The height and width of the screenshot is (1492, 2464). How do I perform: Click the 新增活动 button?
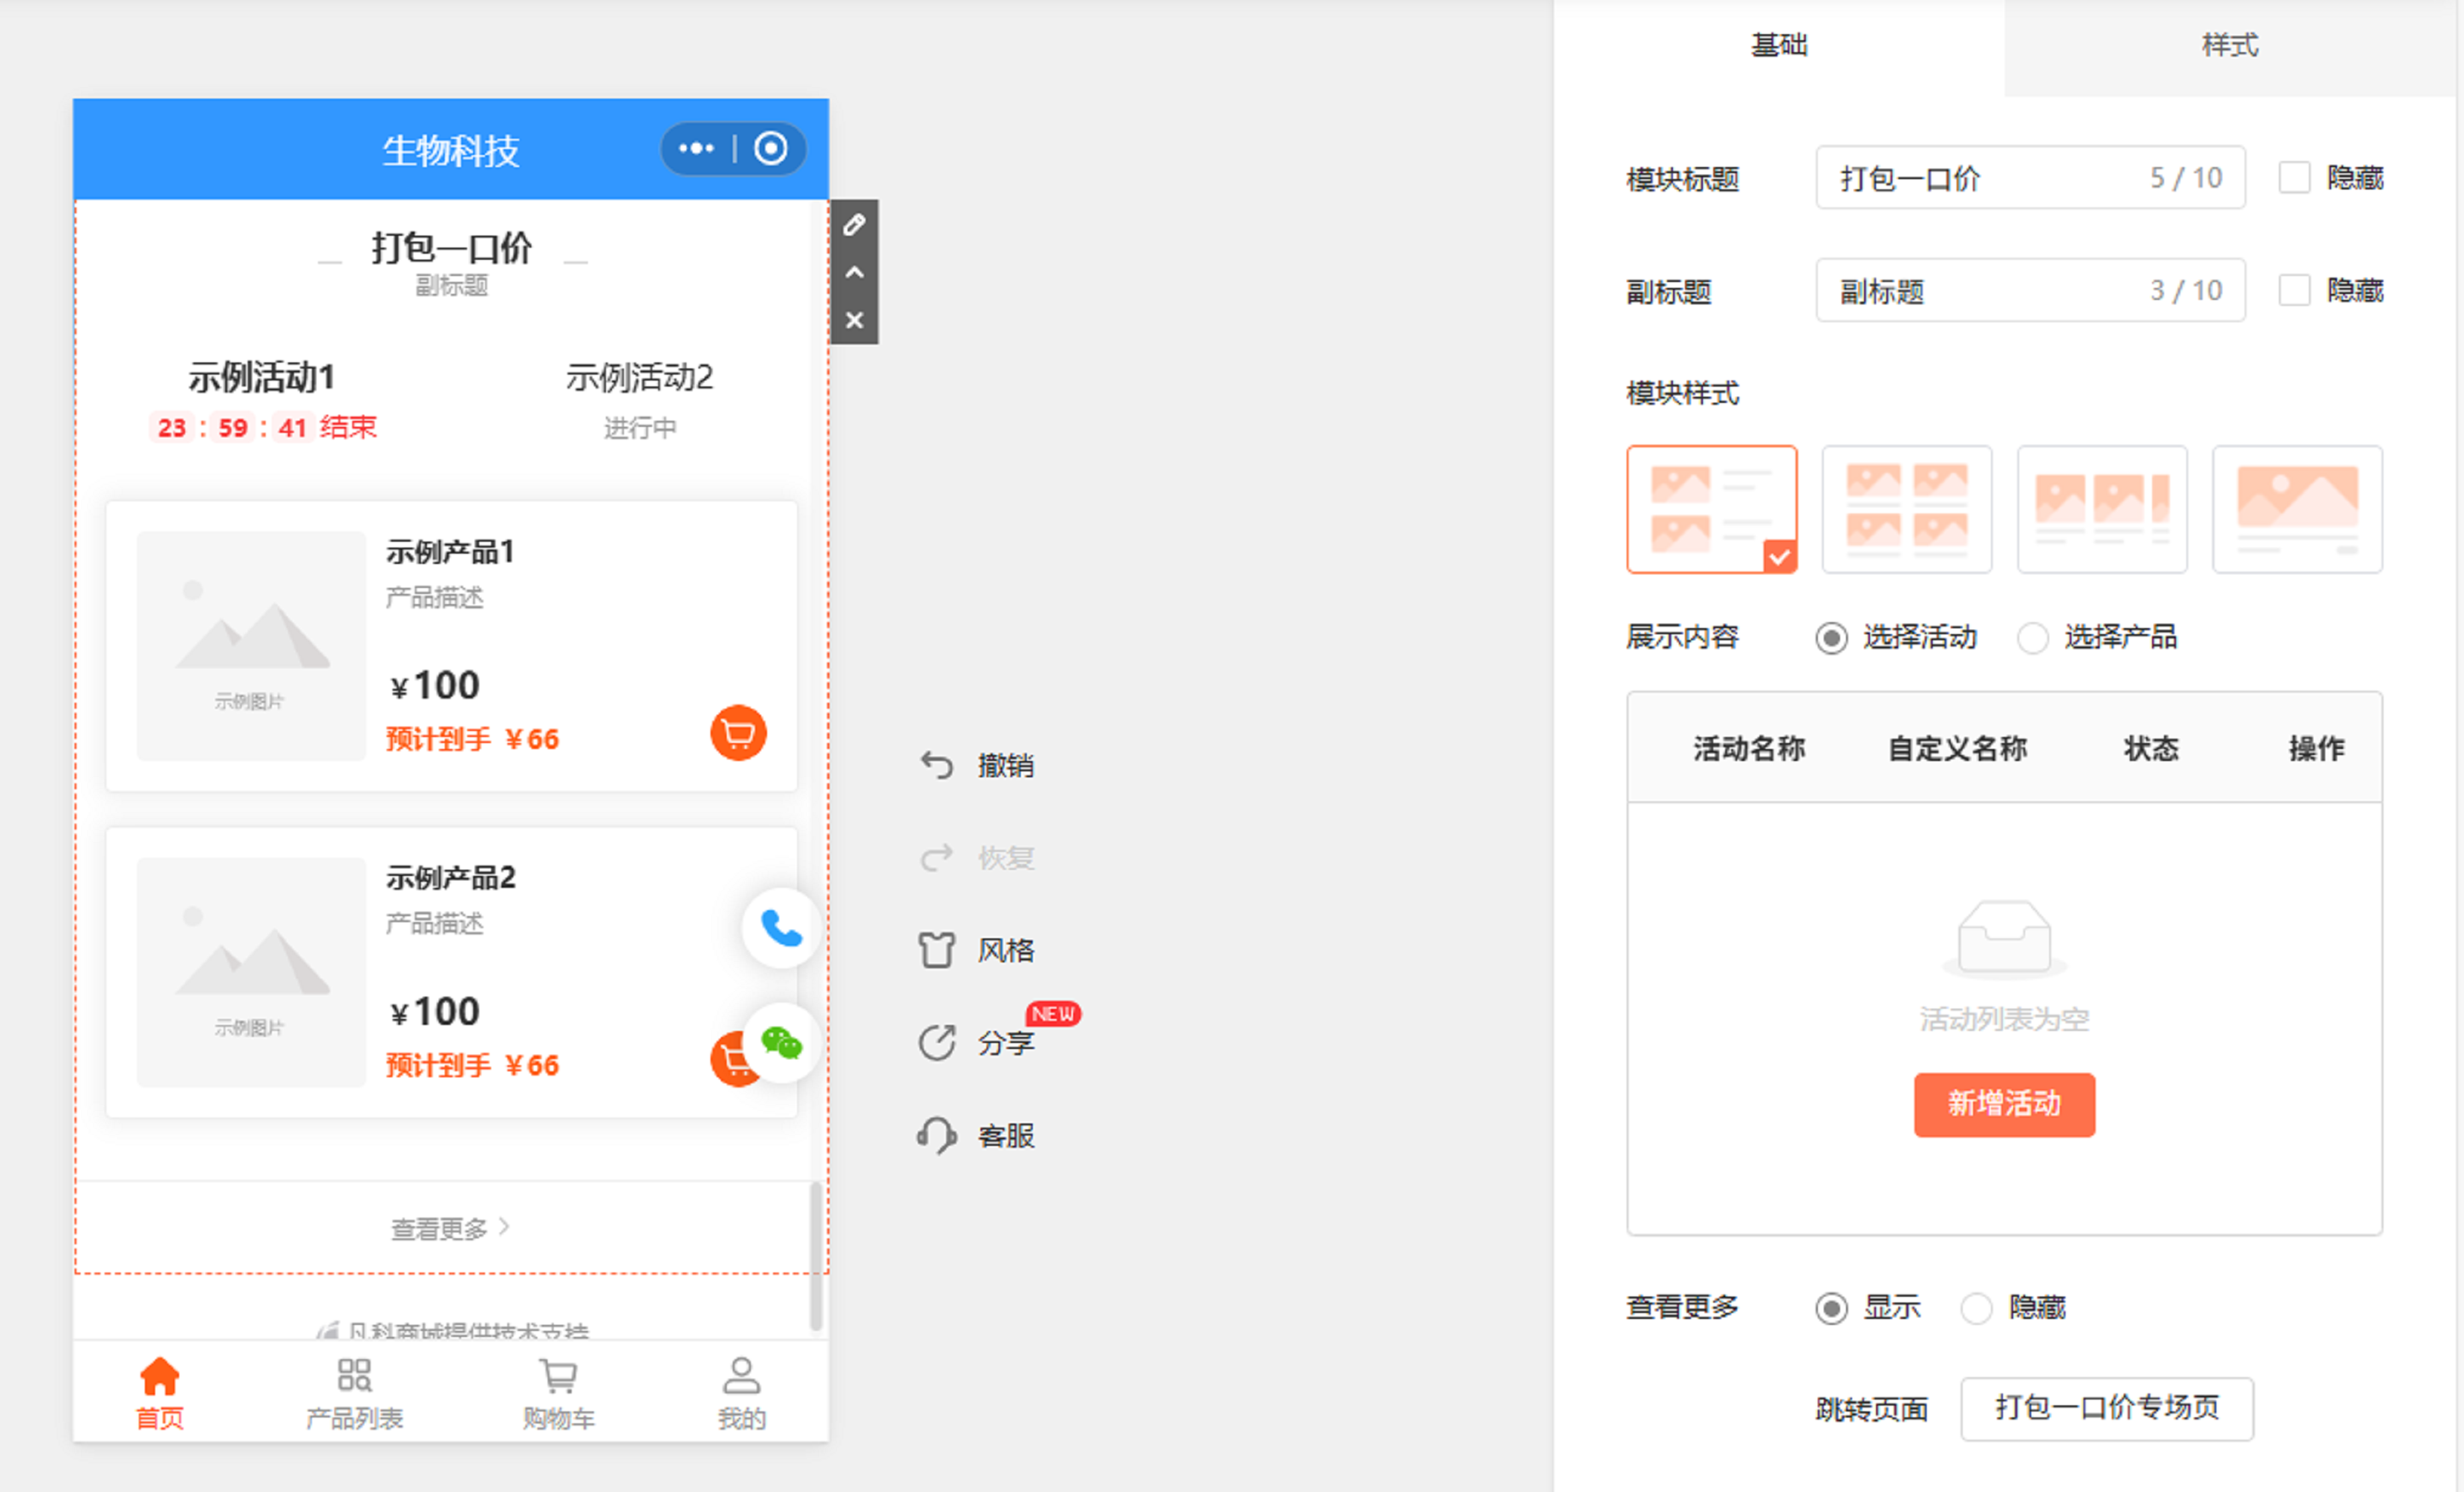pyautogui.click(x=2003, y=1104)
